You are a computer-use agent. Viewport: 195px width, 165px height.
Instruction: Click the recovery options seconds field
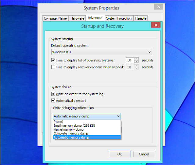tap(130, 67)
